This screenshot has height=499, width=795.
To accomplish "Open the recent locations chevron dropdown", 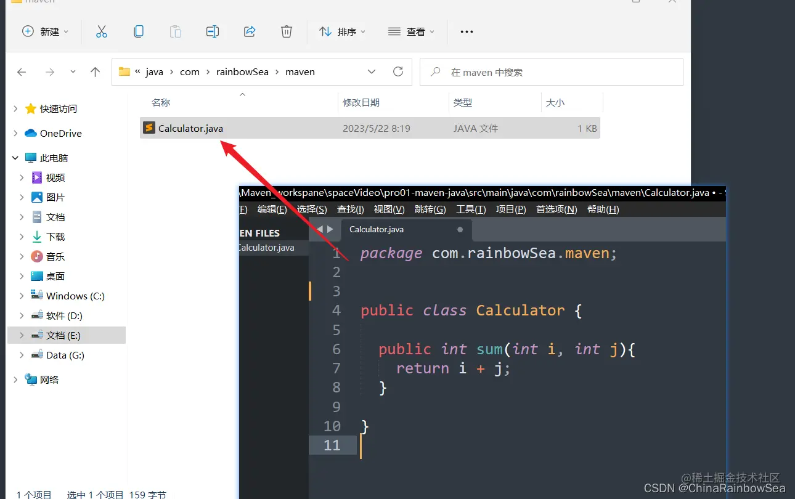I will [73, 72].
